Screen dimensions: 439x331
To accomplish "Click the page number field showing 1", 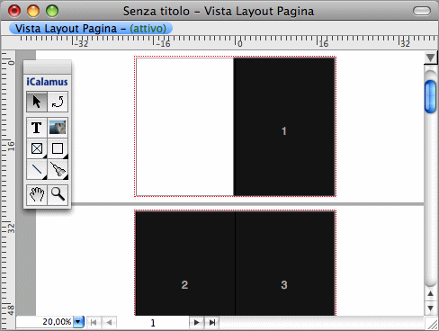I will pyautogui.click(x=153, y=323).
